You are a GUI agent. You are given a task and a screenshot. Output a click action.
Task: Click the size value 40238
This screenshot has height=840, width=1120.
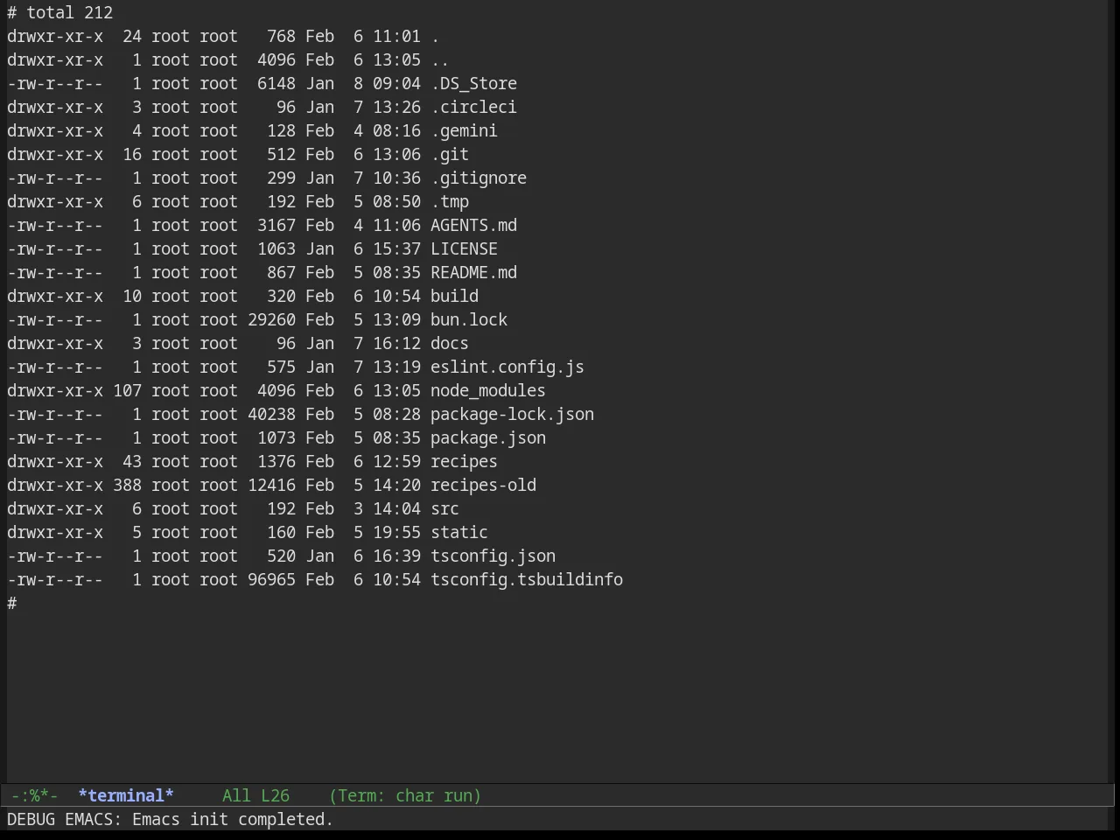pyautogui.click(x=271, y=414)
